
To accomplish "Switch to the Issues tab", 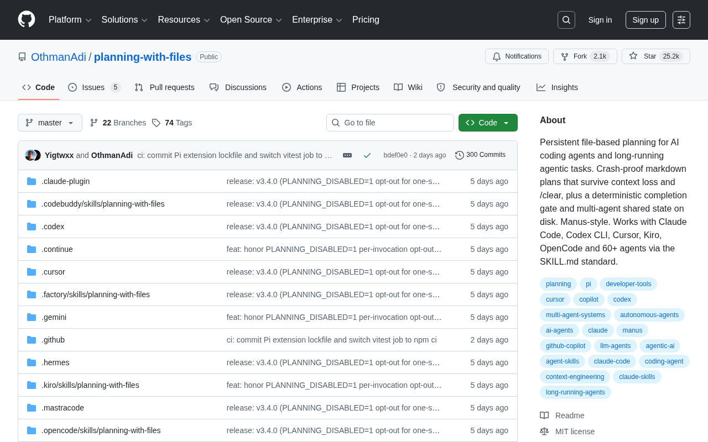I will point(94,87).
